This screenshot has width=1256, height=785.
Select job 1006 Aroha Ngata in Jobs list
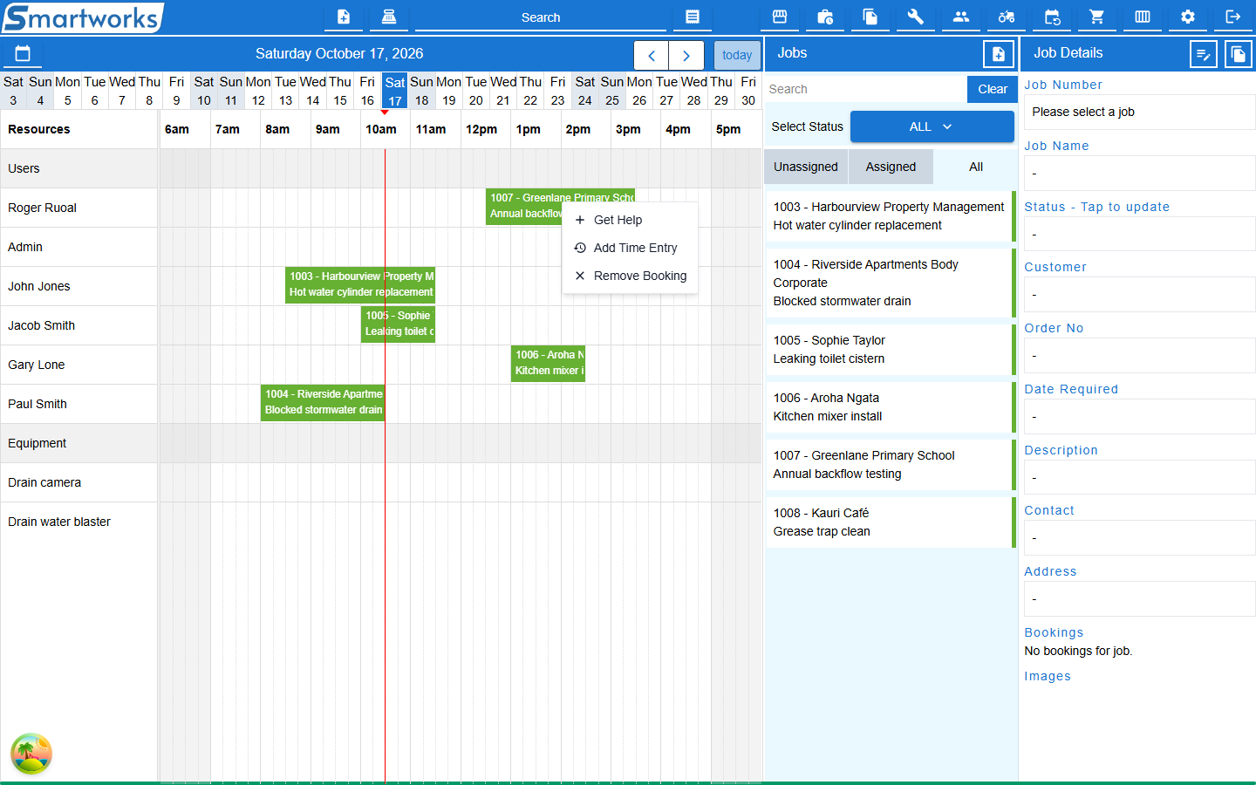click(x=890, y=407)
